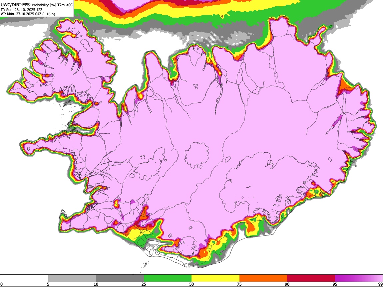The width and height of the screenshot is (383, 287).
Task: Click the legend tick label '75'
Action: [239, 284]
